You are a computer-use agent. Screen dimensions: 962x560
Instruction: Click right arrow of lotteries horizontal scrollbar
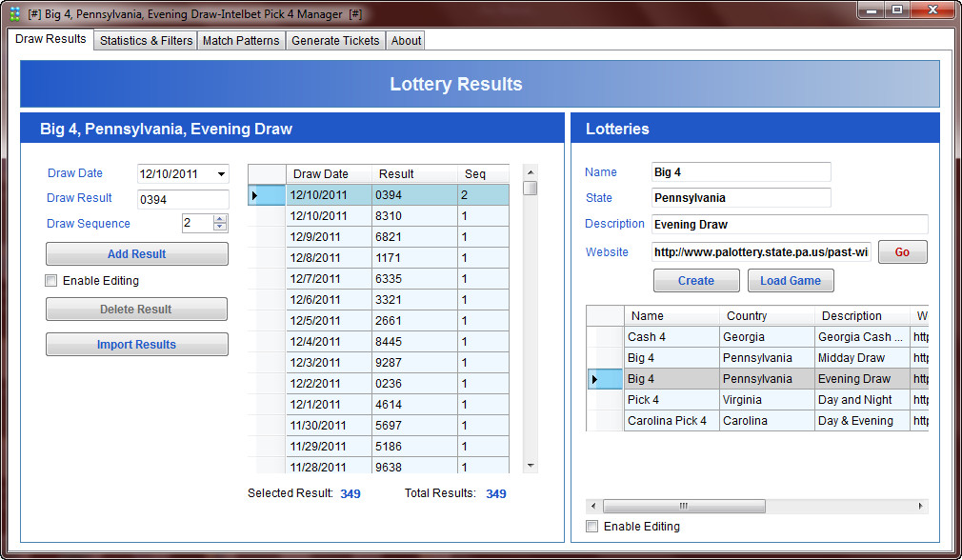[x=920, y=507]
